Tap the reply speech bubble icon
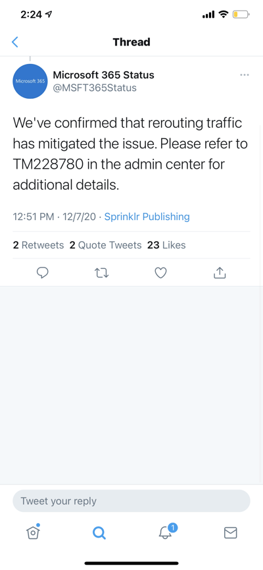263x570 pixels. coord(43,273)
